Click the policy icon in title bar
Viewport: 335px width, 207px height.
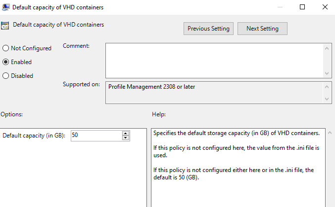point(5,7)
